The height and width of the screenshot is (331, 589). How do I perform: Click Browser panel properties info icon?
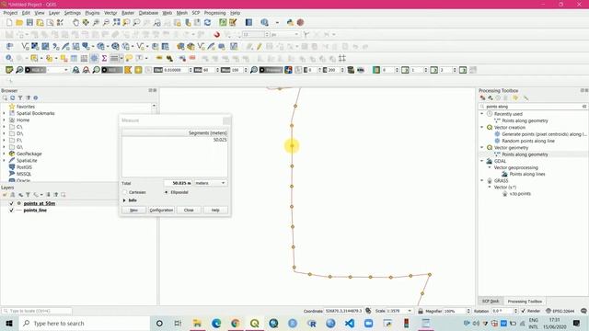tap(36, 98)
